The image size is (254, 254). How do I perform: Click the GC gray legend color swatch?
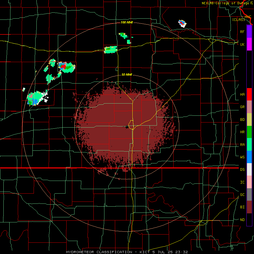(x=249, y=194)
